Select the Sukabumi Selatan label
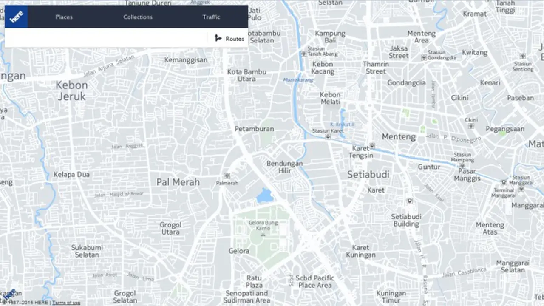 pyautogui.click(x=87, y=251)
